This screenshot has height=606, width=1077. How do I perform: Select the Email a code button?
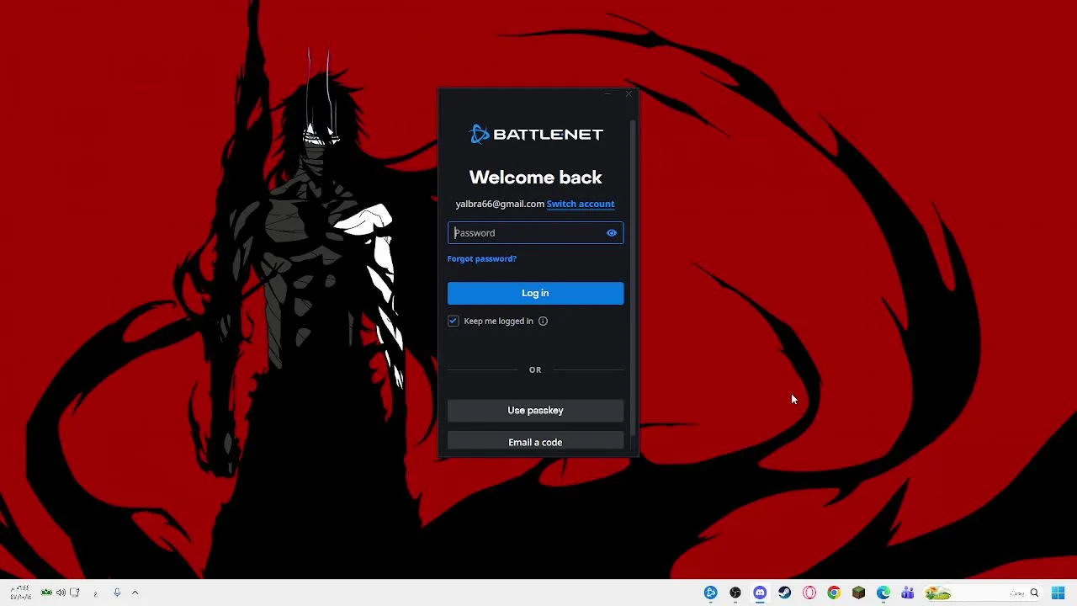pyautogui.click(x=535, y=442)
